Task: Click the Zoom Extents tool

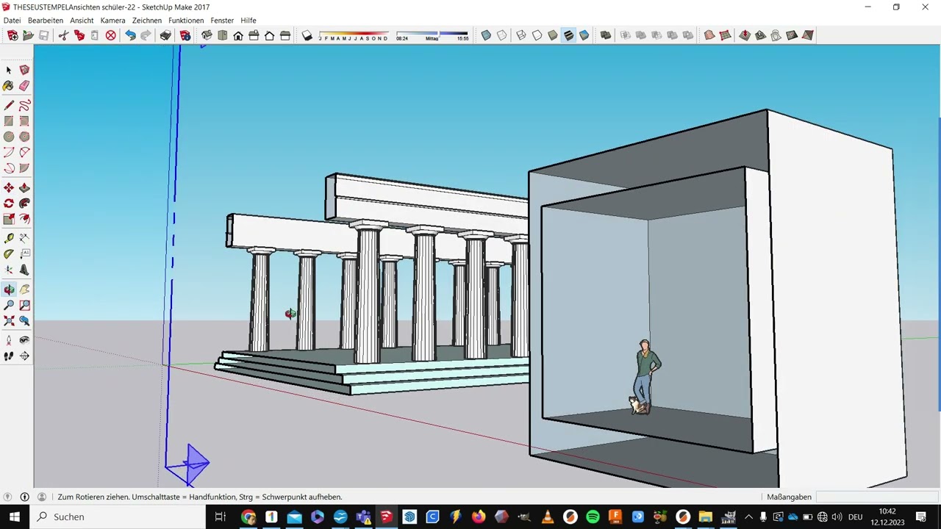Action: 9,321
